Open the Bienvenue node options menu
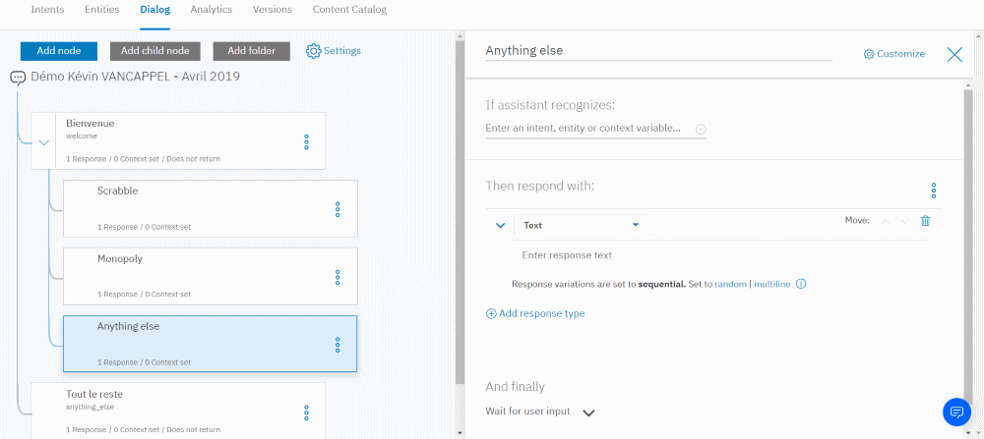984x439 pixels. 306,142
